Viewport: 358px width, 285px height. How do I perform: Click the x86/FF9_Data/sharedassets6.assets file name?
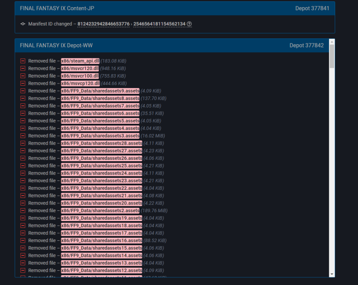pos(100,113)
